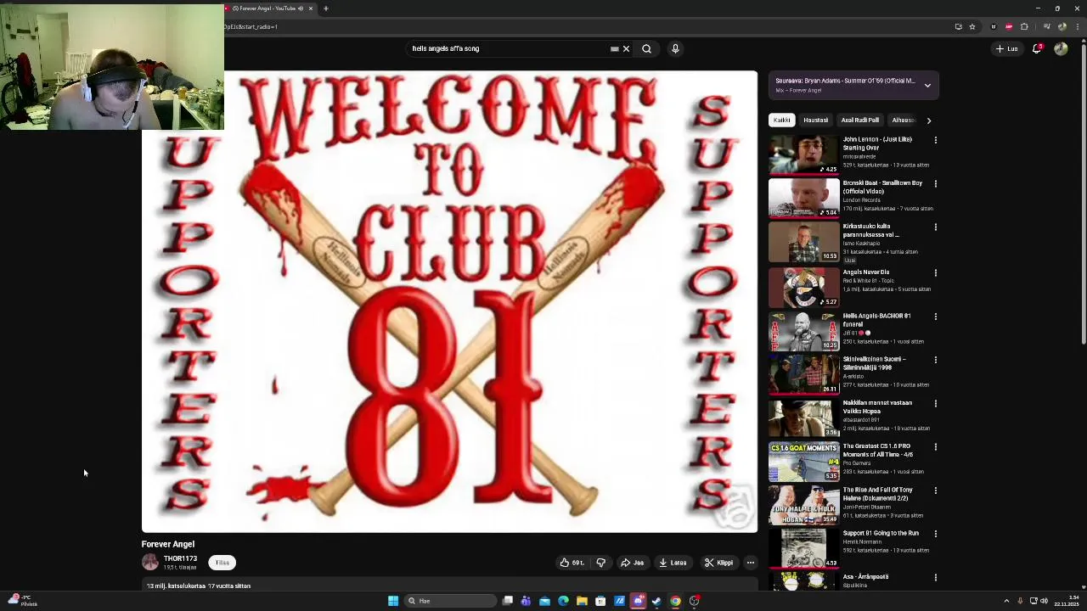Open Task View on the taskbar
Image resolution: width=1087 pixels, height=611 pixels.
pyautogui.click(x=507, y=601)
